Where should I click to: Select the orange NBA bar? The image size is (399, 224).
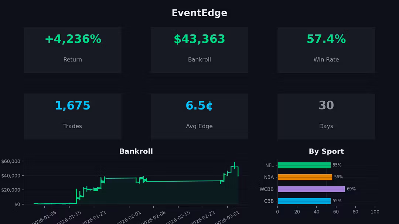click(x=304, y=177)
